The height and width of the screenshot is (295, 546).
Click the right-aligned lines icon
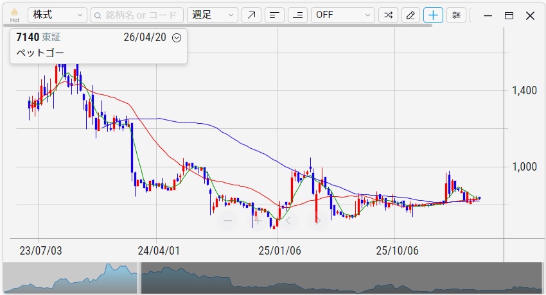(x=297, y=15)
